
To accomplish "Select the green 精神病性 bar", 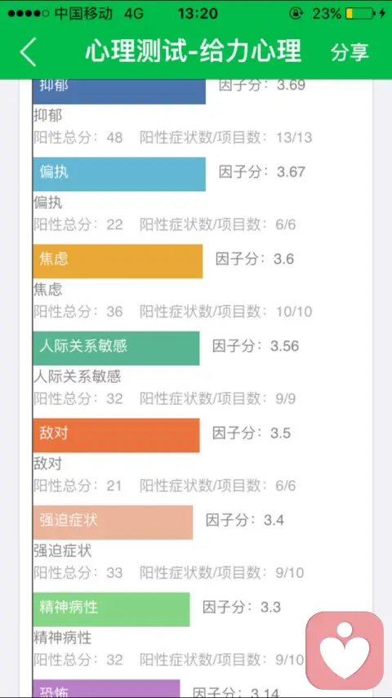I will (111, 609).
